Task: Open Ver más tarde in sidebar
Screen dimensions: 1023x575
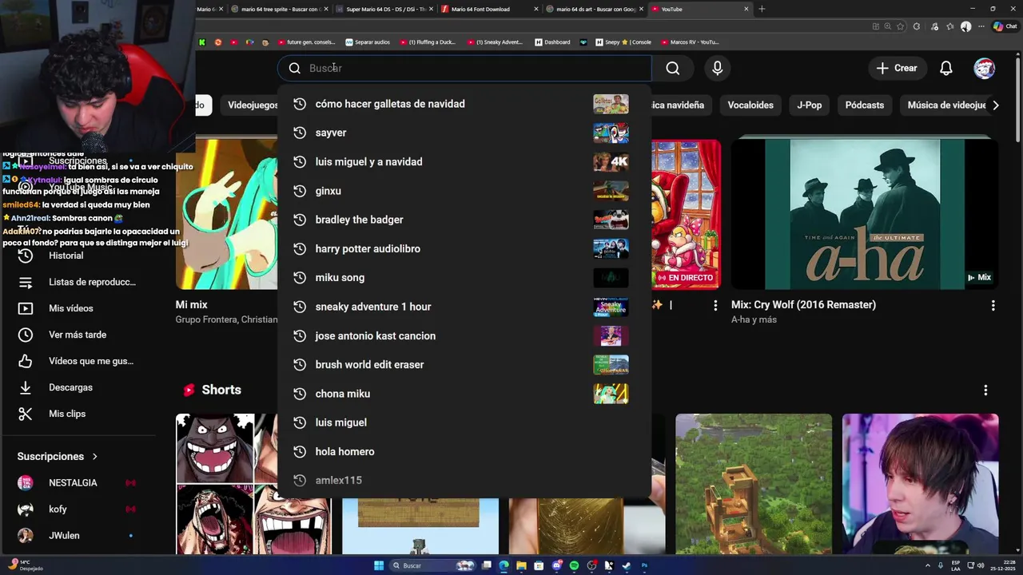Action: (x=77, y=335)
